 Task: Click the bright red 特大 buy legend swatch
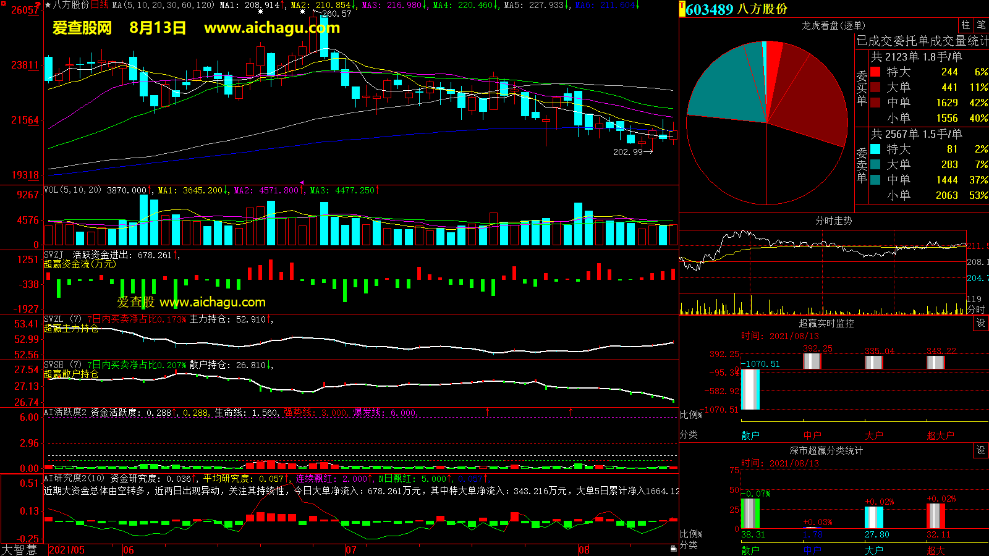point(875,72)
